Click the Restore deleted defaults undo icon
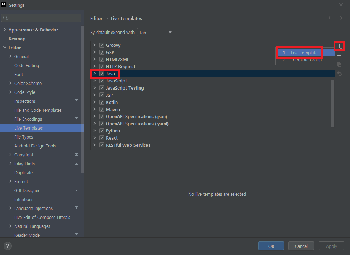Viewport: 350px width, 255px height. click(x=339, y=74)
